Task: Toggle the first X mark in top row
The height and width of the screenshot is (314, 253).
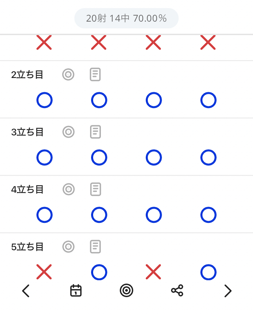Action: pyautogui.click(x=44, y=43)
